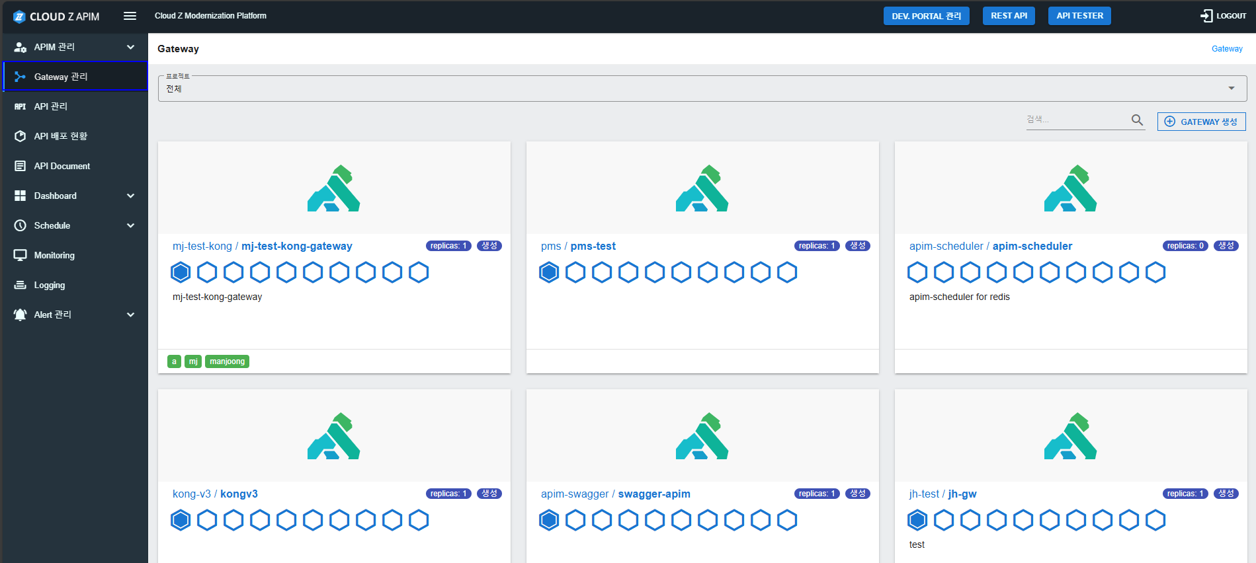Click Kong logo on apim-scheduler card
The image size is (1256, 563).
tap(1071, 188)
